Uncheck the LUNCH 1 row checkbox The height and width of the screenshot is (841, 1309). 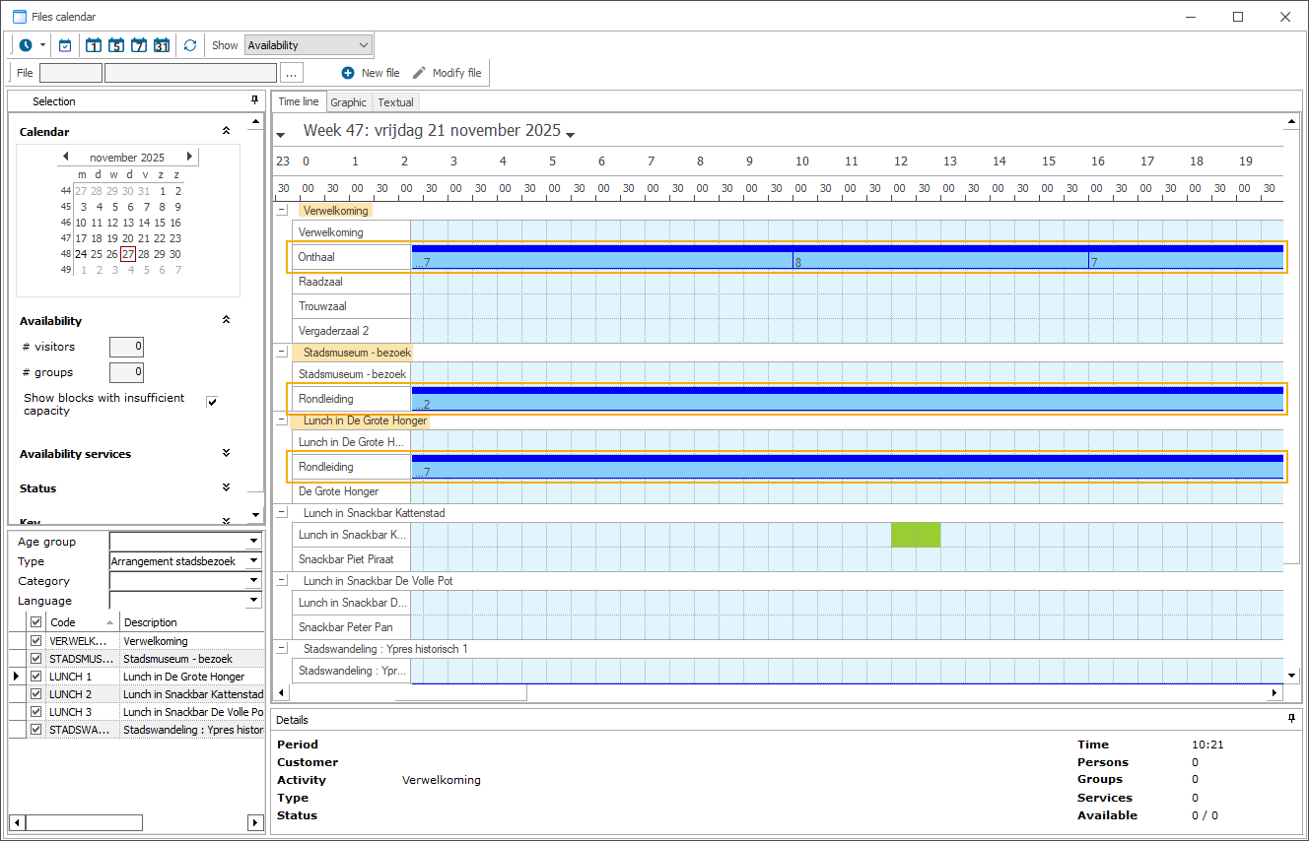coord(36,677)
